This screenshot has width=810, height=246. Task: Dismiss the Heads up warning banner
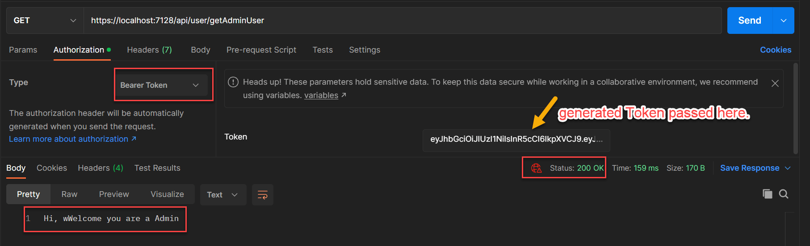click(775, 83)
